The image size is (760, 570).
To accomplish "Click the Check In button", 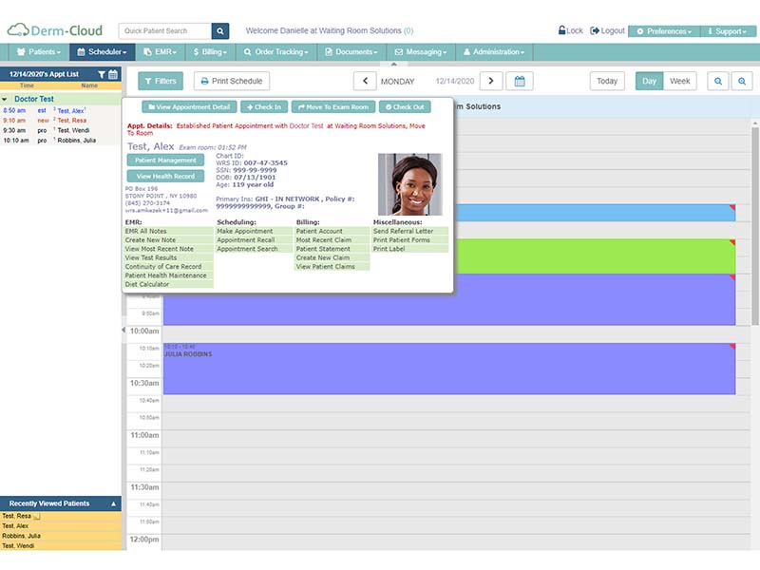I will pyautogui.click(x=264, y=107).
